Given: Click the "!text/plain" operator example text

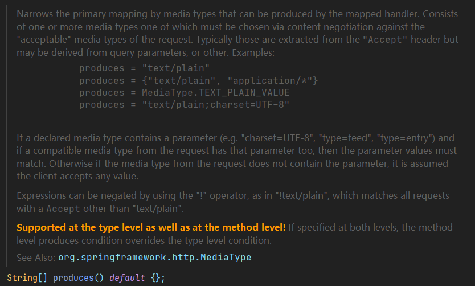Looking at the screenshot, I should click(x=297, y=195).
